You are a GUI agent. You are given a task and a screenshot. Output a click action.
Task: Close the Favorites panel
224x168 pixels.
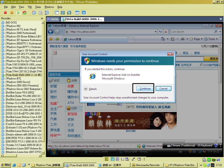click(x=42, y=18)
